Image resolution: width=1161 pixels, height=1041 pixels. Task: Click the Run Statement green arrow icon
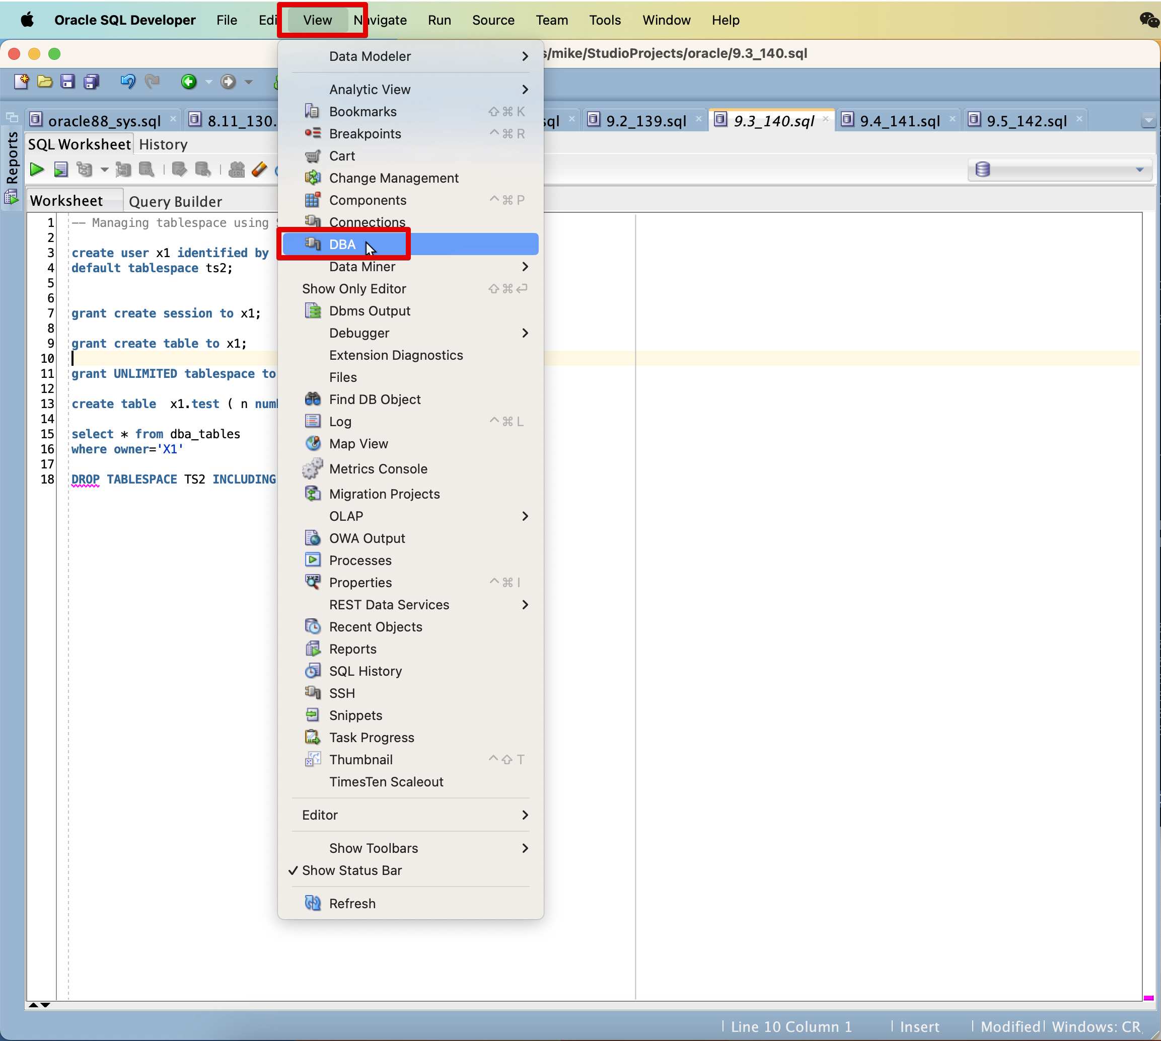pos(37,169)
